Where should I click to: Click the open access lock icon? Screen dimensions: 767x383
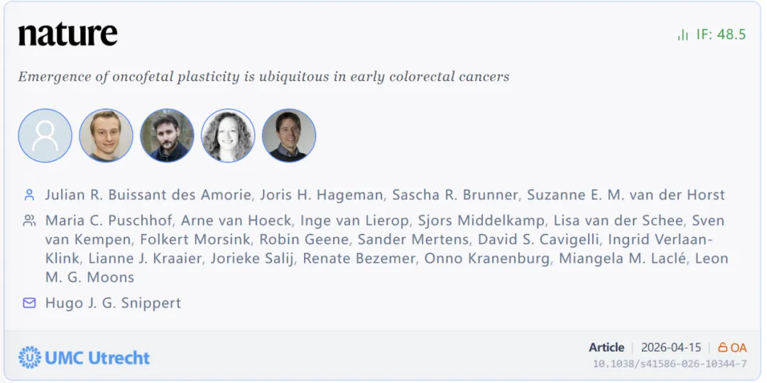(722, 348)
